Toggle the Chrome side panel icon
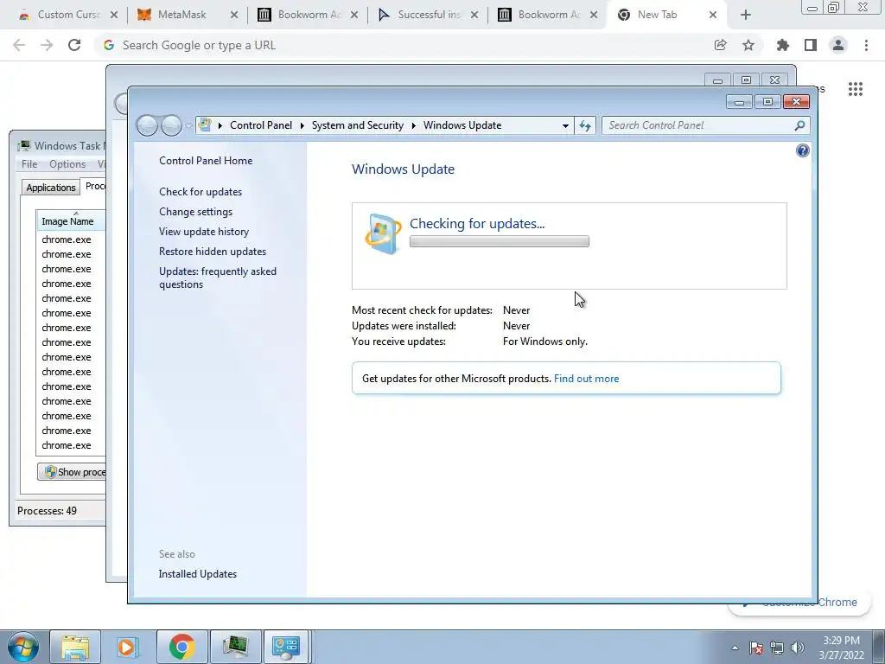Image resolution: width=885 pixels, height=664 pixels. pyautogui.click(x=811, y=45)
